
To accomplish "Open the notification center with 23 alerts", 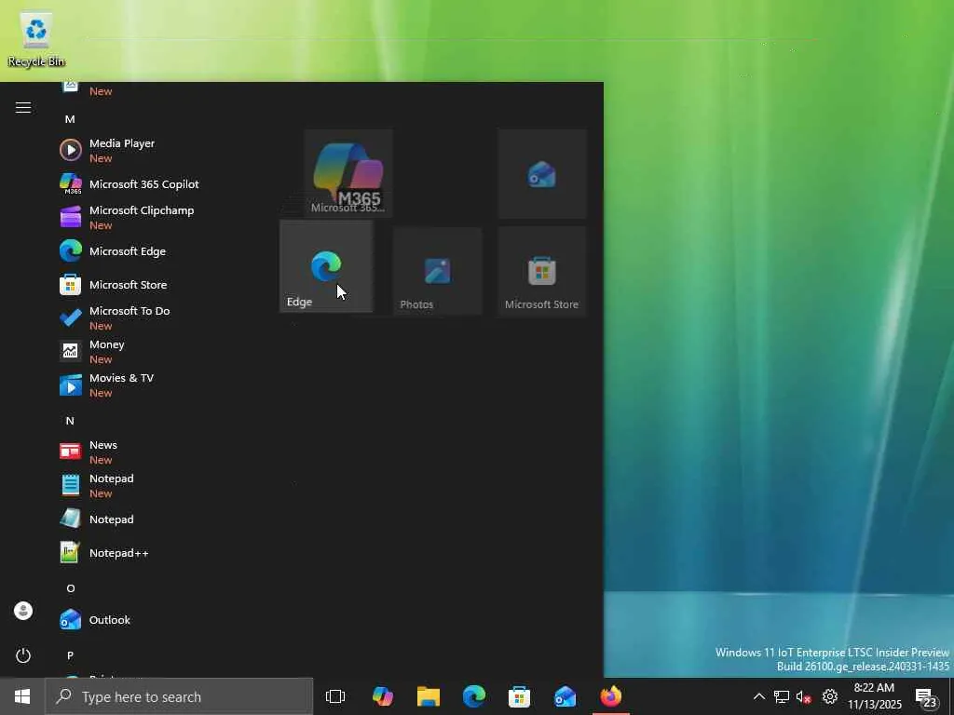I will 927,696.
